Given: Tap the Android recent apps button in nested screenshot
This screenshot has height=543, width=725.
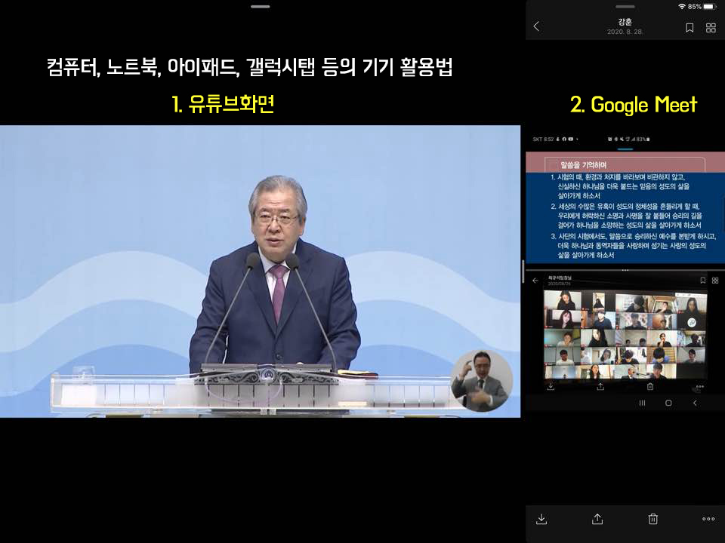Looking at the screenshot, I should [x=642, y=403].
